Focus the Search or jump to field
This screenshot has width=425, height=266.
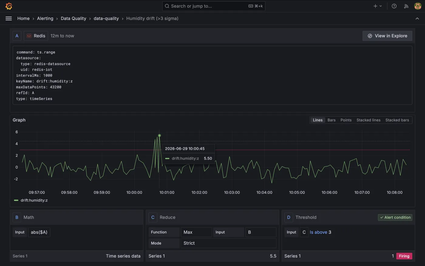(x=214, y=6)
